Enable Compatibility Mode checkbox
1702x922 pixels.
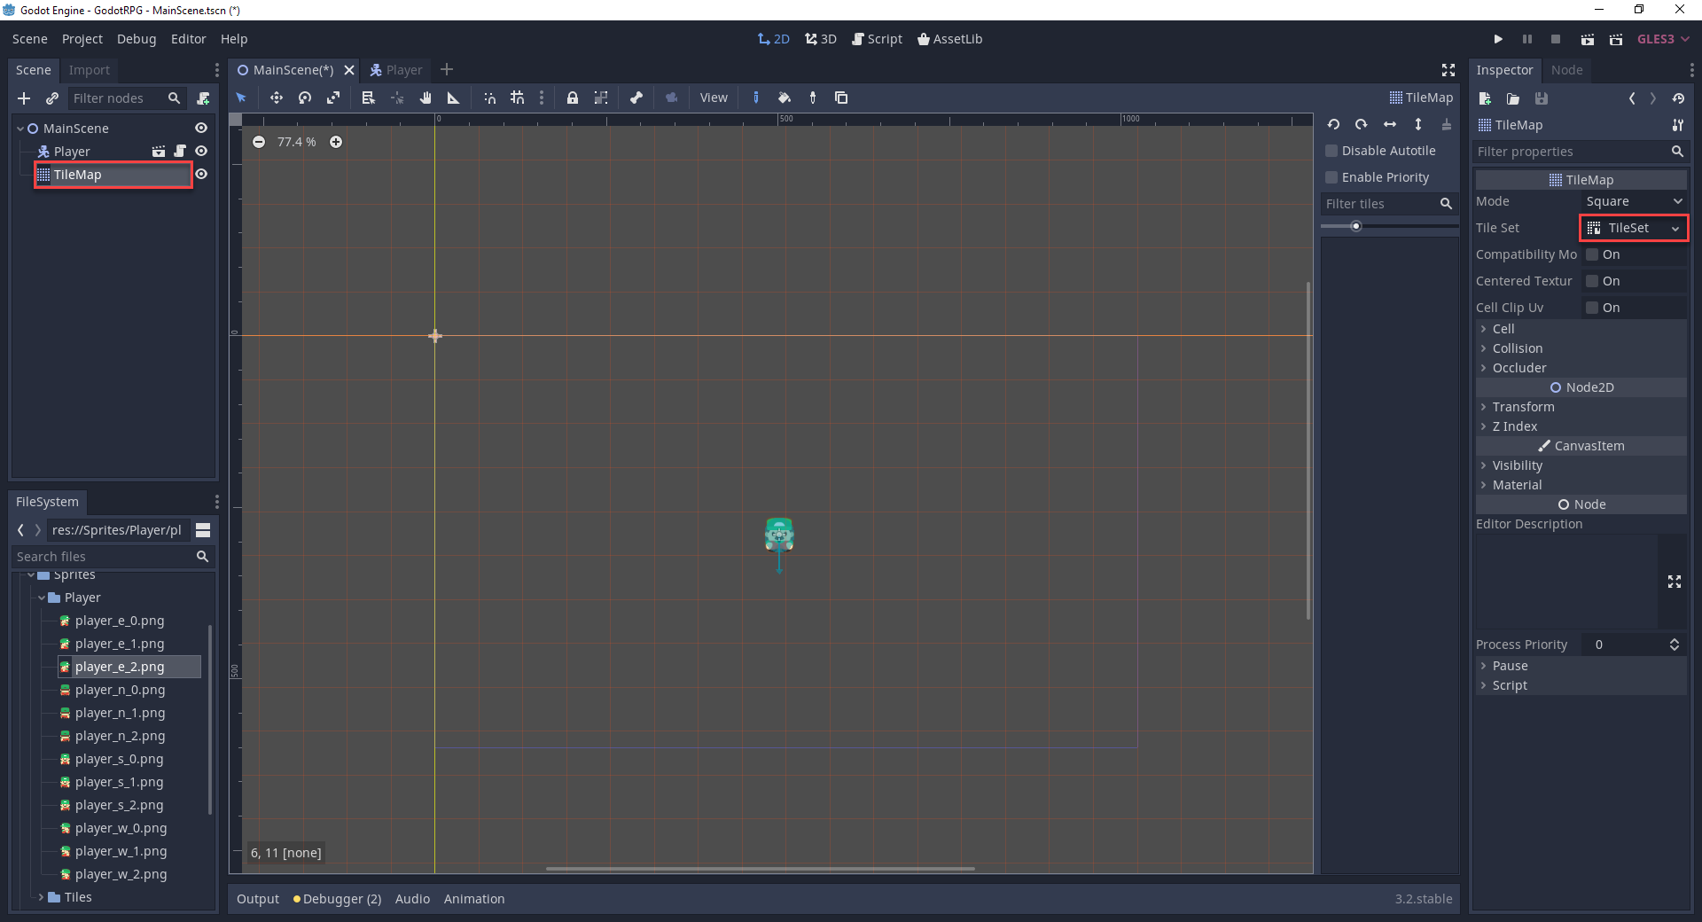[1592, 254]
